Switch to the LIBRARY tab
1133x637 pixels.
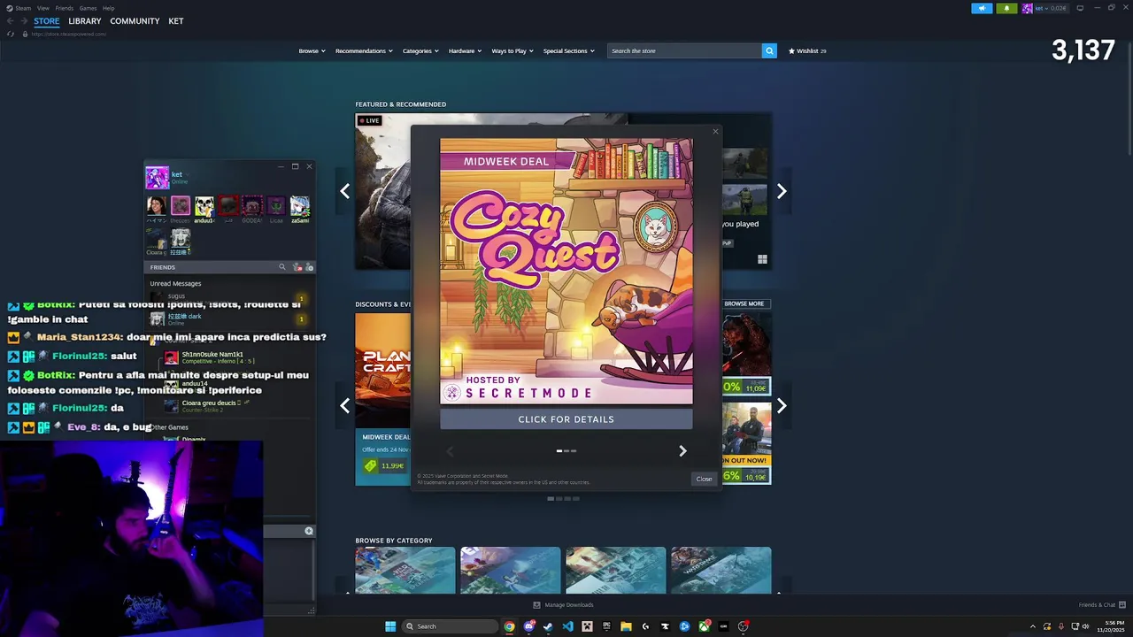click(85, 21)
